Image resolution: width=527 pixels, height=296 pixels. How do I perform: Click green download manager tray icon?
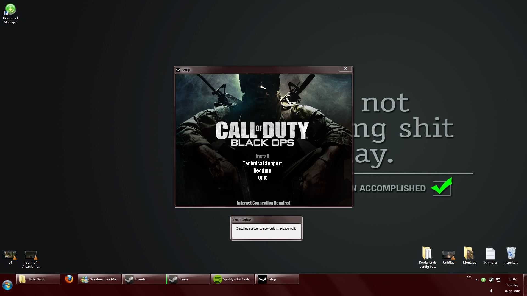pyautogui.click(x=483, y=280)
